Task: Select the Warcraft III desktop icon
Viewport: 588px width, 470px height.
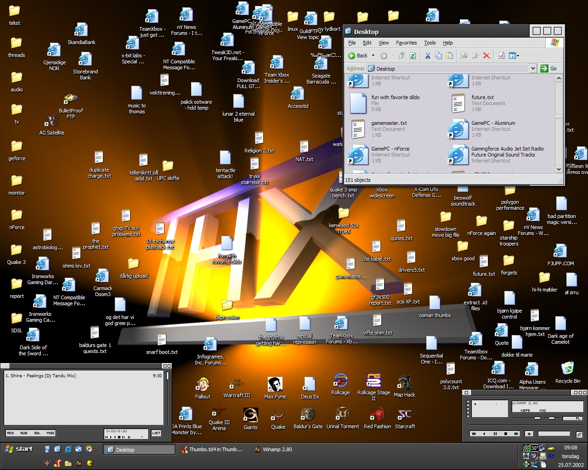Action: pyautogui.click(x=237, y=387)
